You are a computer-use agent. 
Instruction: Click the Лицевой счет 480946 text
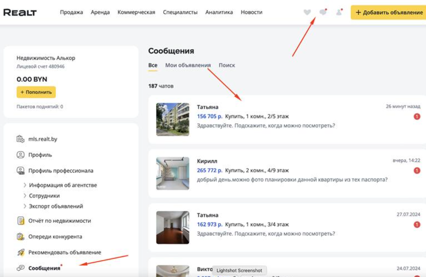(40, 66)
